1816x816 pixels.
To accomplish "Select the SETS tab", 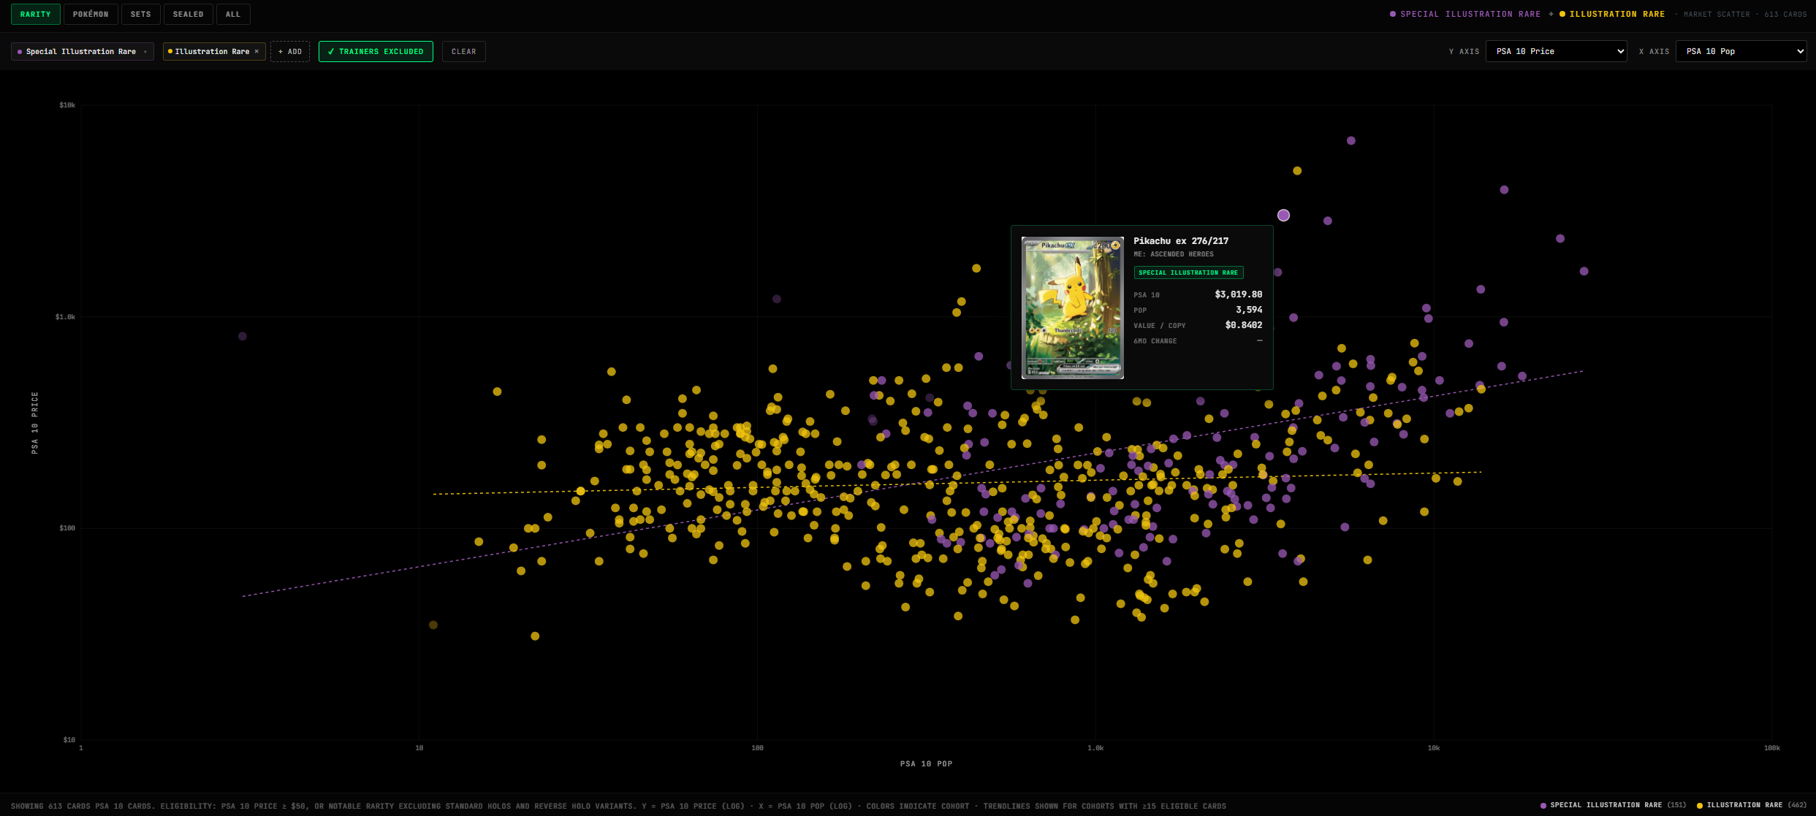I will (x=141, y=14).
